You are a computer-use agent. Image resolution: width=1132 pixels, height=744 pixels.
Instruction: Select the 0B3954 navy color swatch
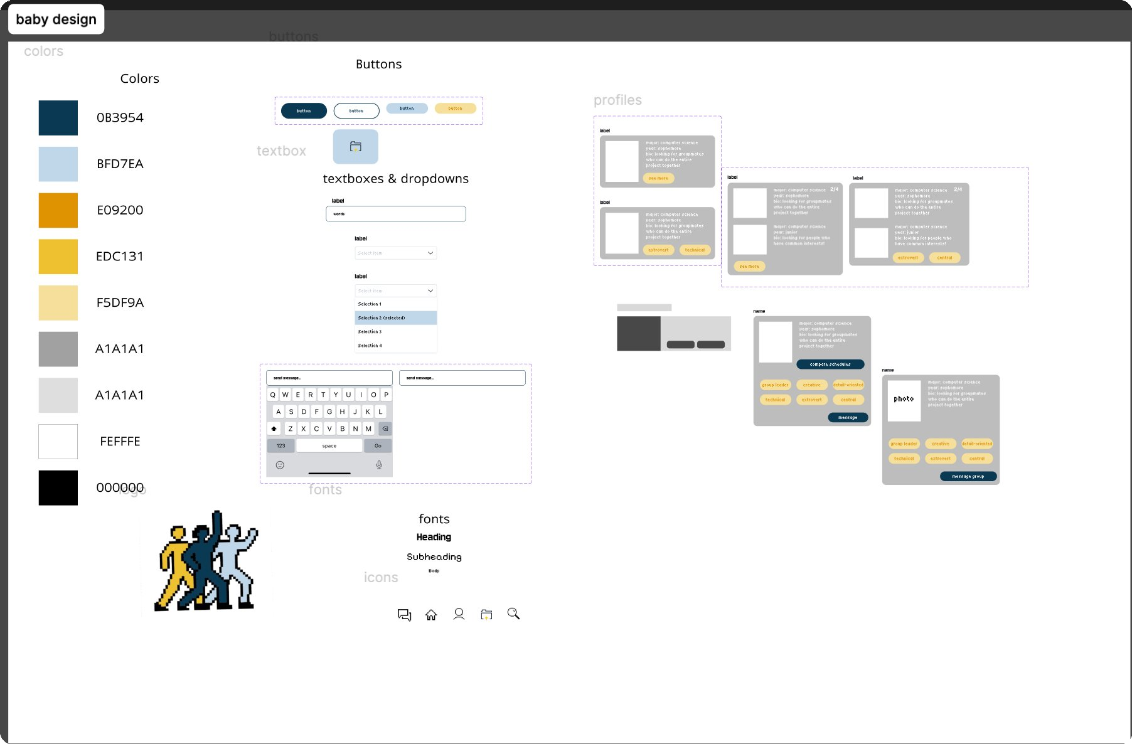(x=58, y=118)
